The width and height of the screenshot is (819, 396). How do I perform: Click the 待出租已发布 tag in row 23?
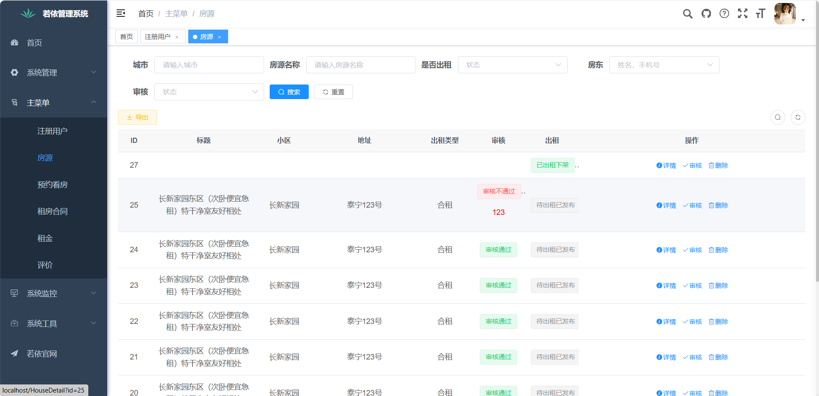(x=555, y=285)
